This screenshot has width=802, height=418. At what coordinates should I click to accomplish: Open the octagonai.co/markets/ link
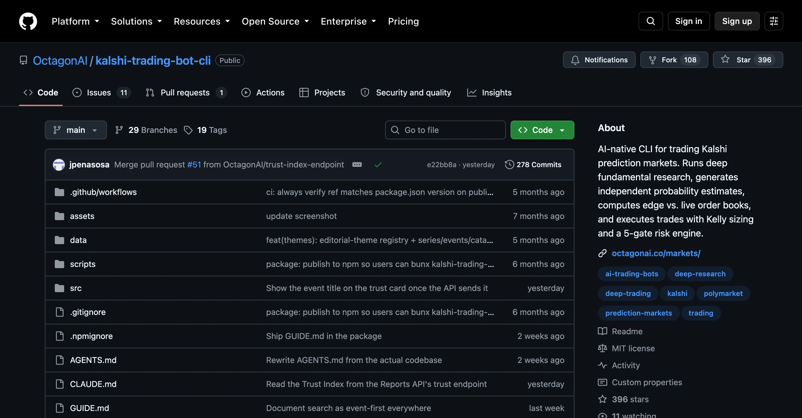click(656, 253)
